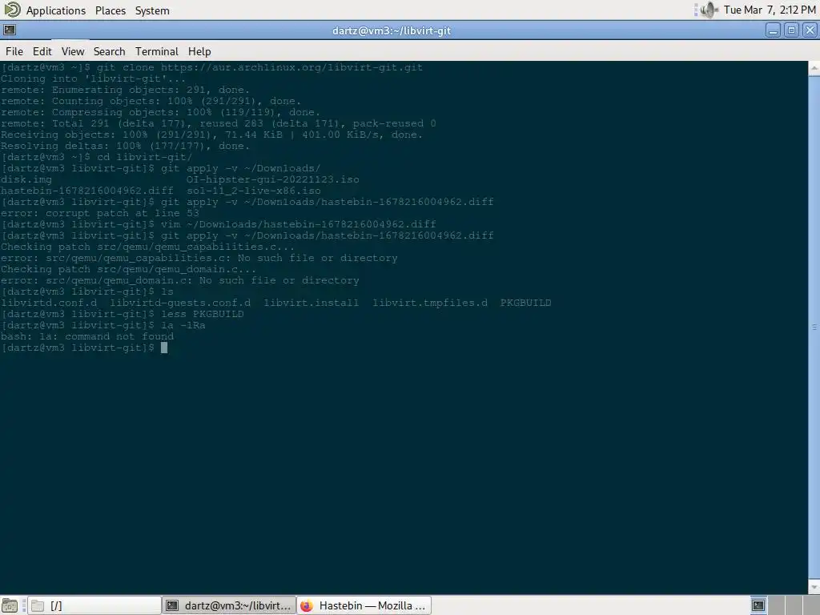Image resolution: width=820 pixels, height=615 pixels.
Task: Click the line "Cloning into 'libvirt-git'..."
Action: coord(93,78)
